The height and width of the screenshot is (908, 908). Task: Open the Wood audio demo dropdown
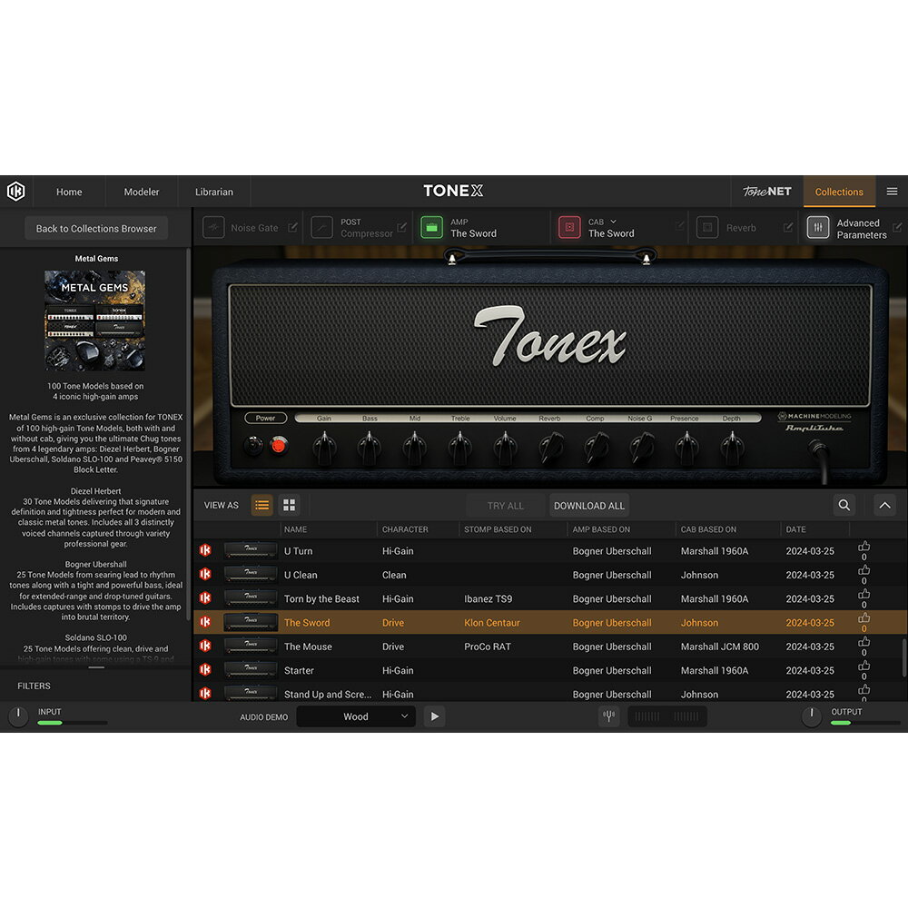356,716
